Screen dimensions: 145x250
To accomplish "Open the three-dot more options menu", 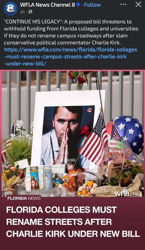I will (x=123, y=5).
